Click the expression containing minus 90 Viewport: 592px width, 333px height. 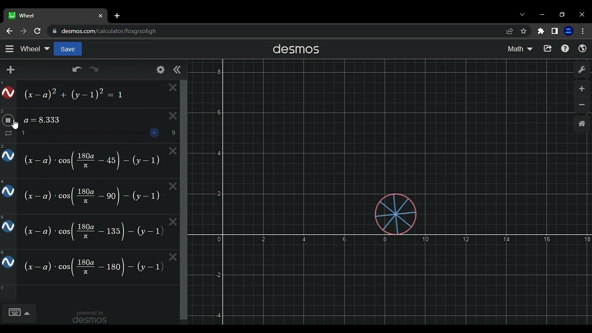(x=94, y=196)
